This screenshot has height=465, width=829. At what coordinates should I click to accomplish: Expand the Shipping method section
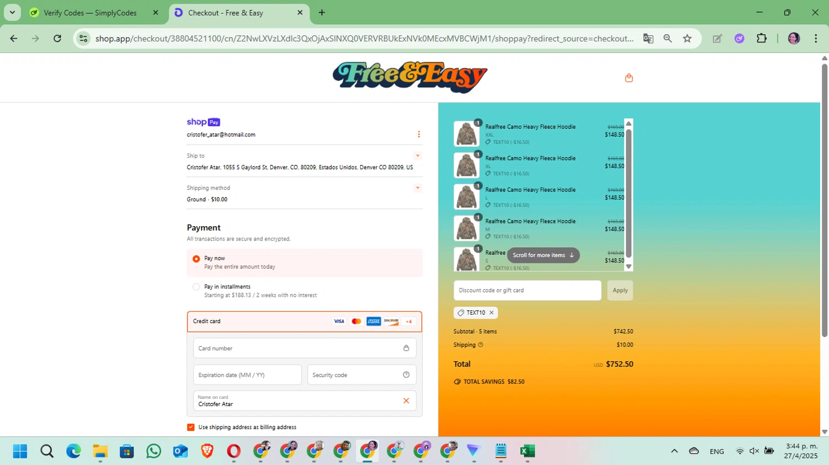pos(418,188)
